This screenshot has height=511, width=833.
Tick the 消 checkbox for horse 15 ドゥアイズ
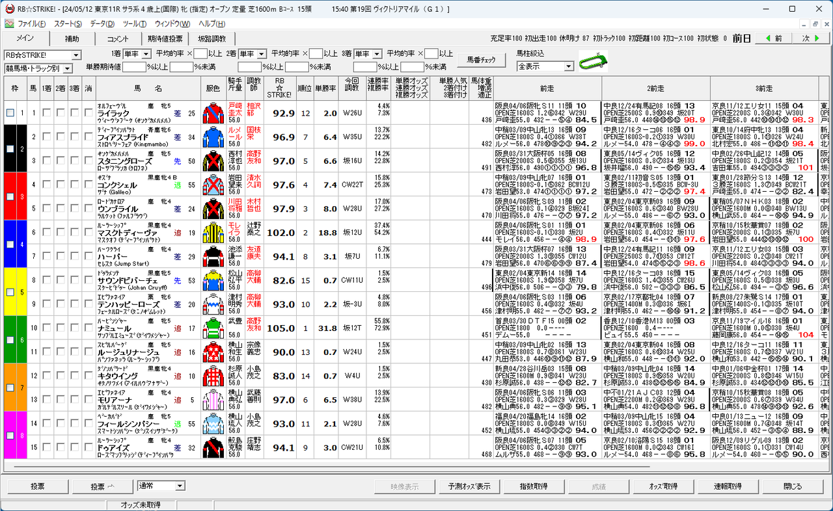tap(89, 447)
